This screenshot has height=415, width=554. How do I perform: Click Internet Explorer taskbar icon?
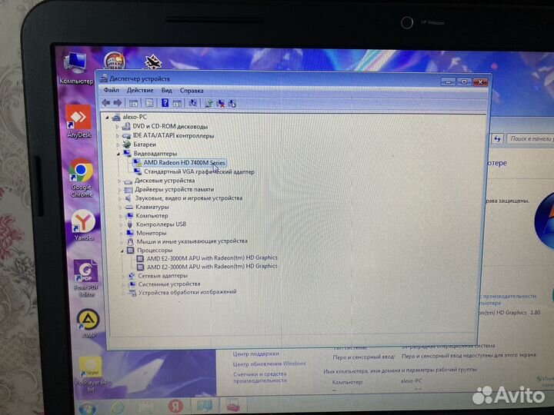coord(118,408)
